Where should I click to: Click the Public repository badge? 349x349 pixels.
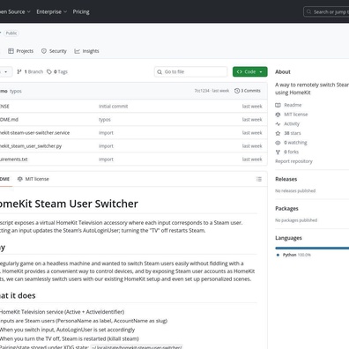[11, 33]
